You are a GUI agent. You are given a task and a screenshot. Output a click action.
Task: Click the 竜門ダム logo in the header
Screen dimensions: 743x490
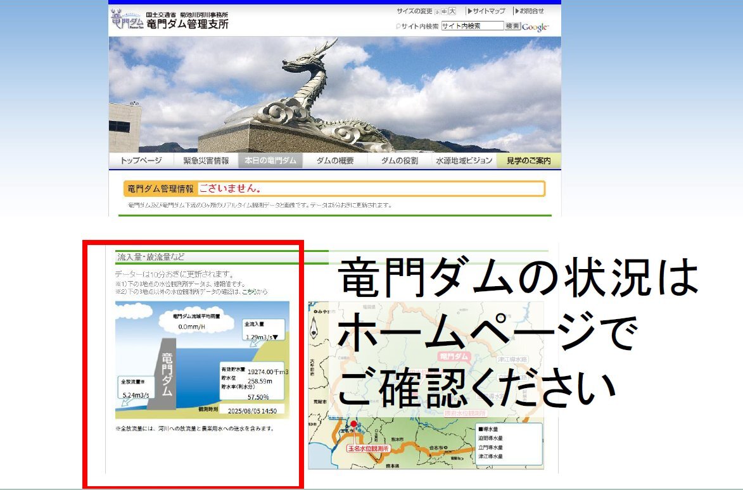[127, 19]
